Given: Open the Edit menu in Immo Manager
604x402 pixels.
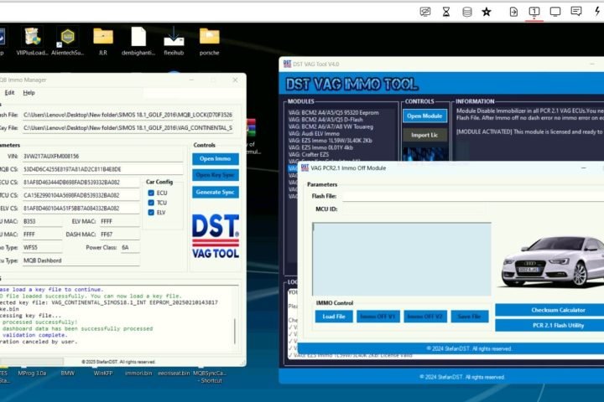Looking at the screenshot, I should point(9,92).
